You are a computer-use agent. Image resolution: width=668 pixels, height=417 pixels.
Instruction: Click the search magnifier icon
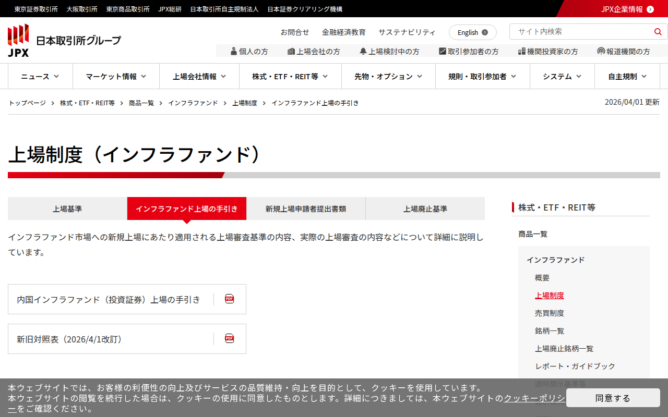[658, 32]
